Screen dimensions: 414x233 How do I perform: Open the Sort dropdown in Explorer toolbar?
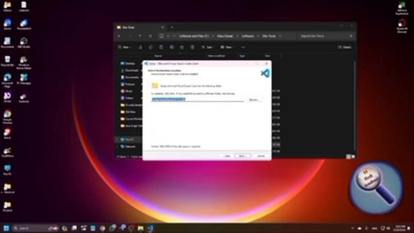click(208, 47)
